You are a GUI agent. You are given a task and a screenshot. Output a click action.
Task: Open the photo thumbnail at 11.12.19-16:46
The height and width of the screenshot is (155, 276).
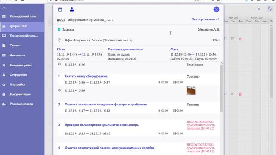tap(191, 90)
